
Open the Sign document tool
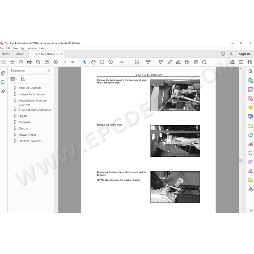coord(178,62)
